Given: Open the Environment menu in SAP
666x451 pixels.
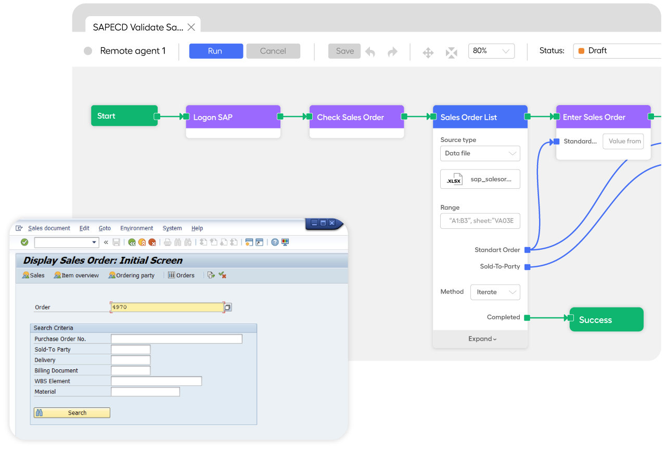Looking at the screenshot, I should point(136,228).
